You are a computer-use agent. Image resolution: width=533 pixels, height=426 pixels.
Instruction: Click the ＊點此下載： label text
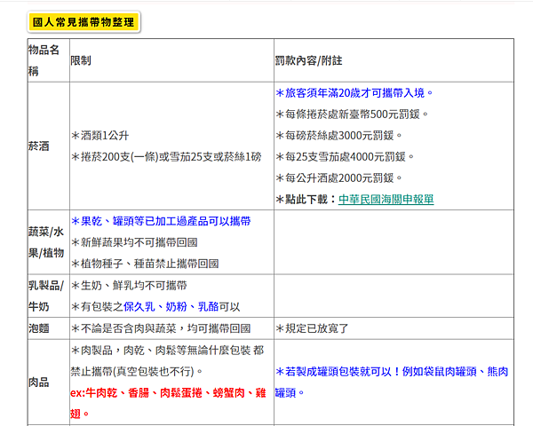coord(306,199)
